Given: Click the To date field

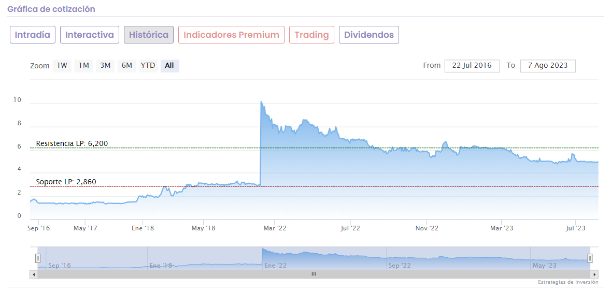Looking at the screenshot, I should point(547,66).
